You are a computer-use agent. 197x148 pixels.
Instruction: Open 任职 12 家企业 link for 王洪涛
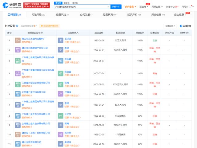click(72, 42)
